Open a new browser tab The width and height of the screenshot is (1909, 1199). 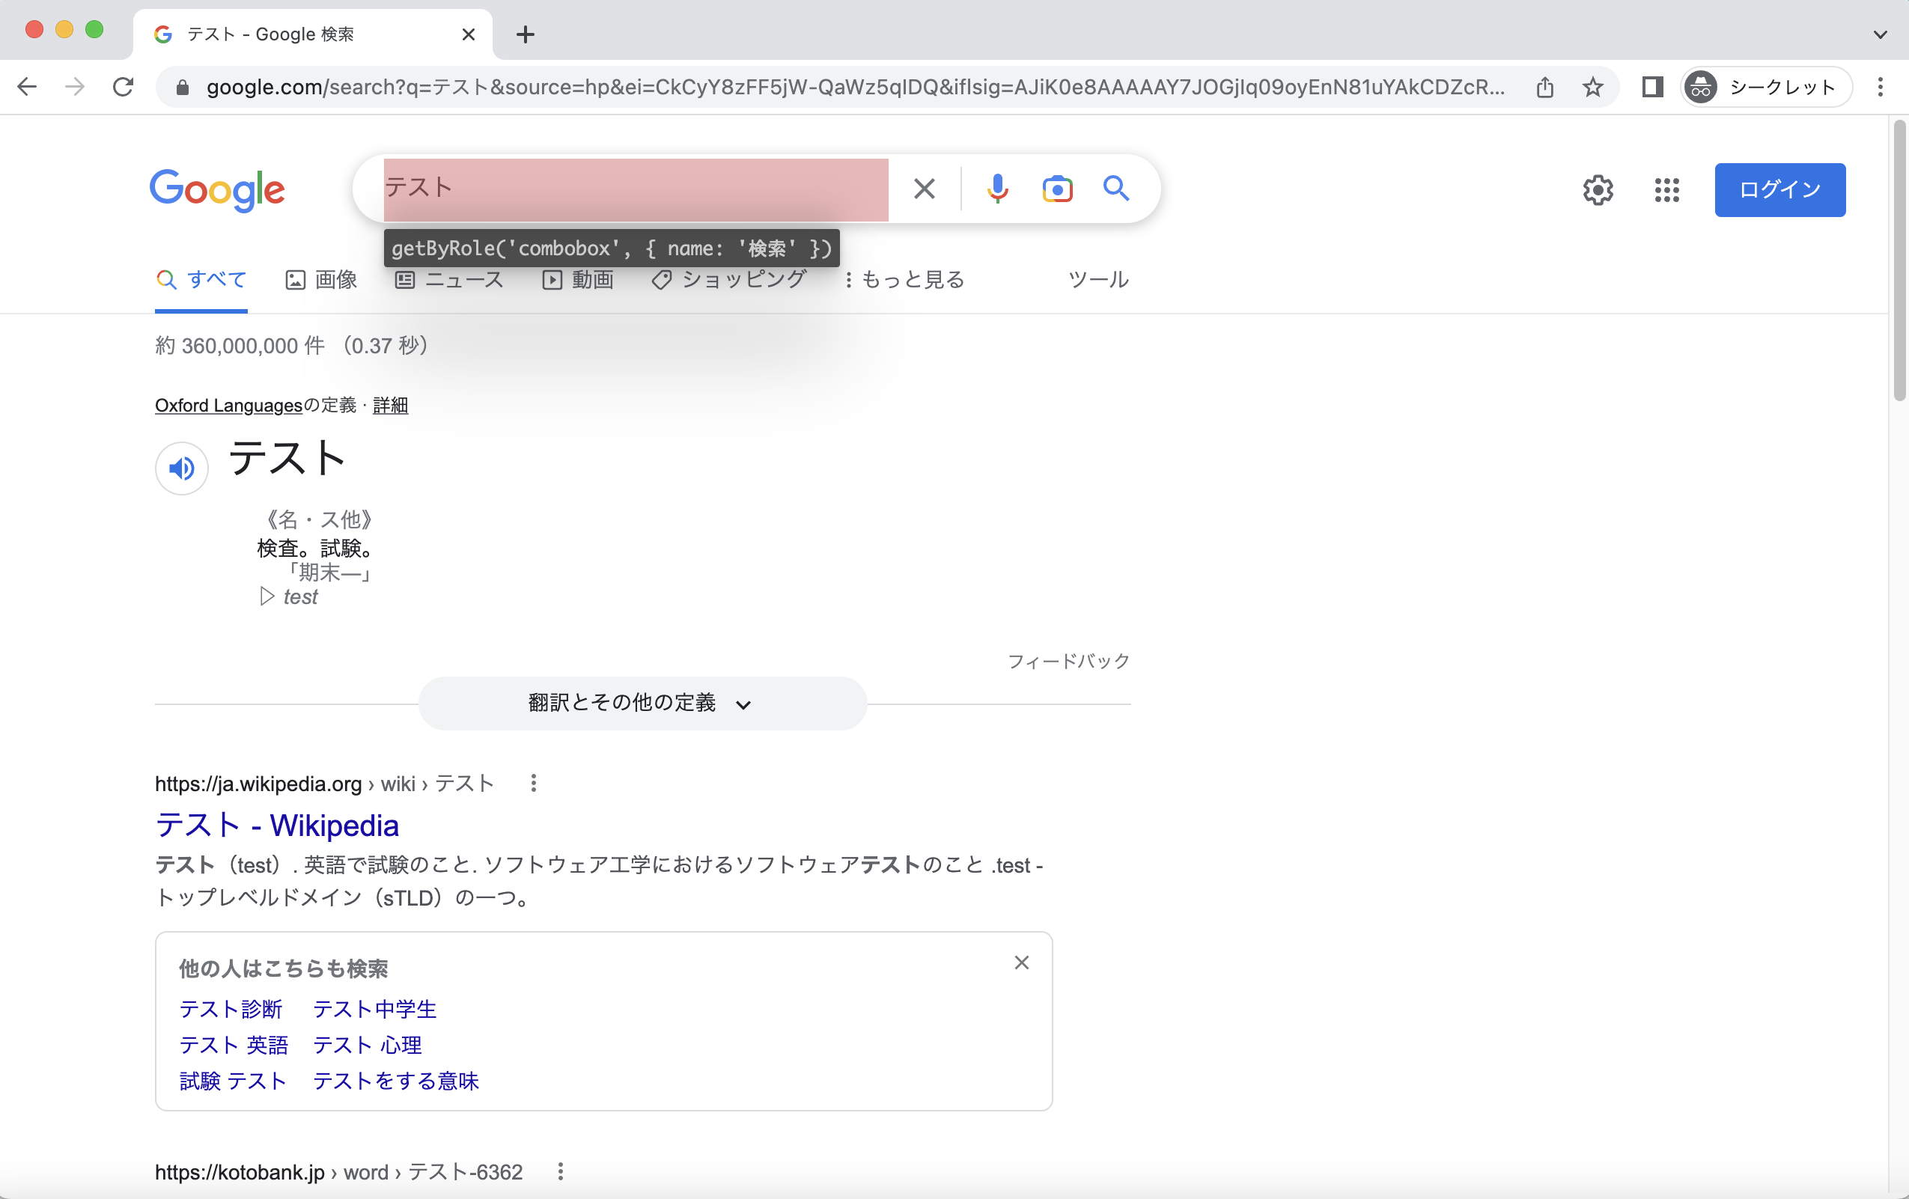coord(525,34)
